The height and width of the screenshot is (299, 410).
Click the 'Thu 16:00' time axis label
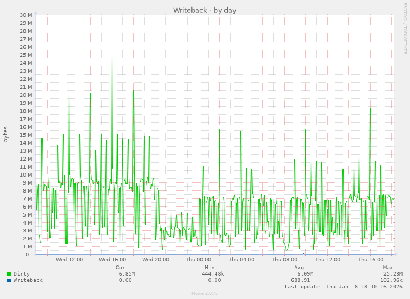coord(371,260)
